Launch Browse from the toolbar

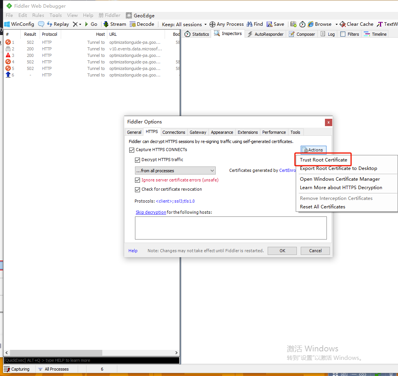(320, 24)
